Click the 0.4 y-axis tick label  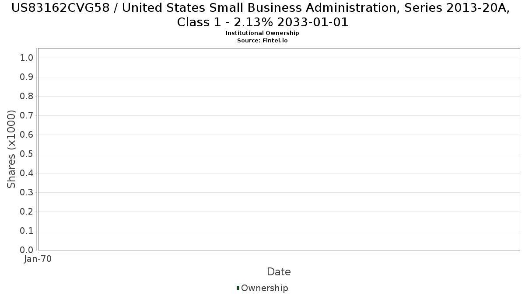[x=27, y=173]
